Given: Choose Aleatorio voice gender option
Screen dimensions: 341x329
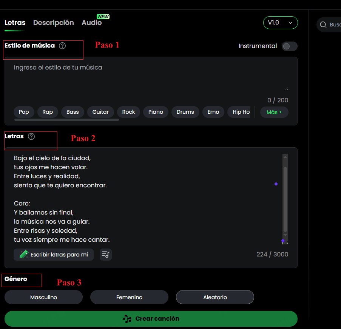Looking at the screenshot, I should 215,297.
